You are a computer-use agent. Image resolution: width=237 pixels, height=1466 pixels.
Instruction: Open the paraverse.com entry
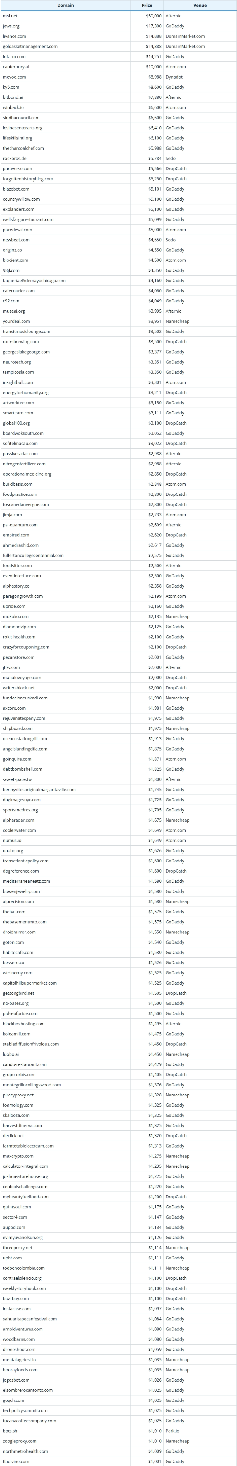18,168
